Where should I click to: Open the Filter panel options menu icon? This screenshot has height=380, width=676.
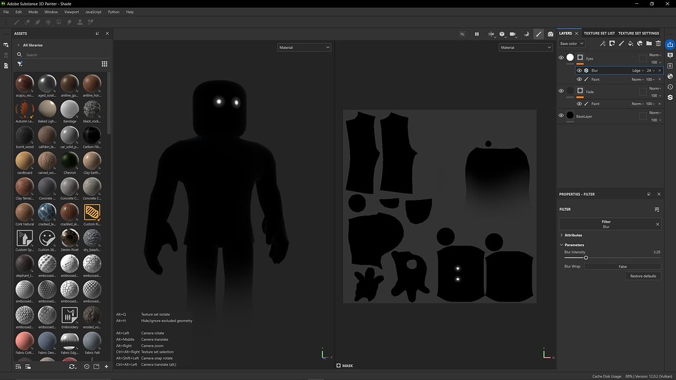coord(657,210)
